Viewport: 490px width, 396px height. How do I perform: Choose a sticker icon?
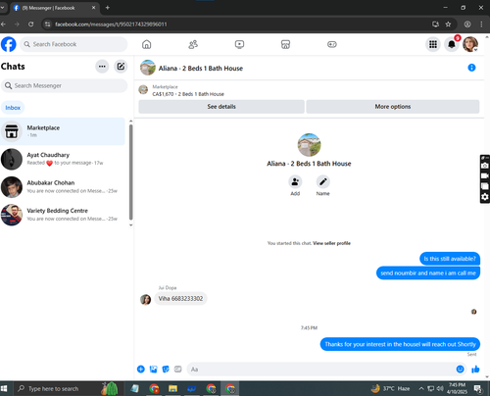[166, 370]
